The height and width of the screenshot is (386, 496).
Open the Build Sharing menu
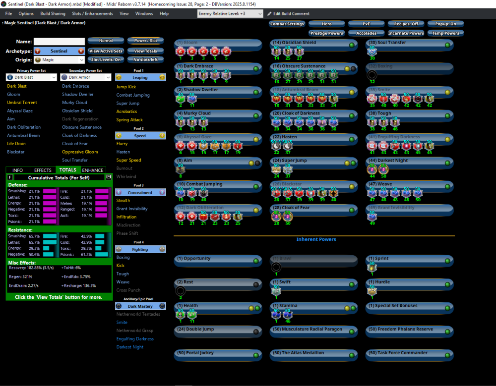[x=52, y=14]
